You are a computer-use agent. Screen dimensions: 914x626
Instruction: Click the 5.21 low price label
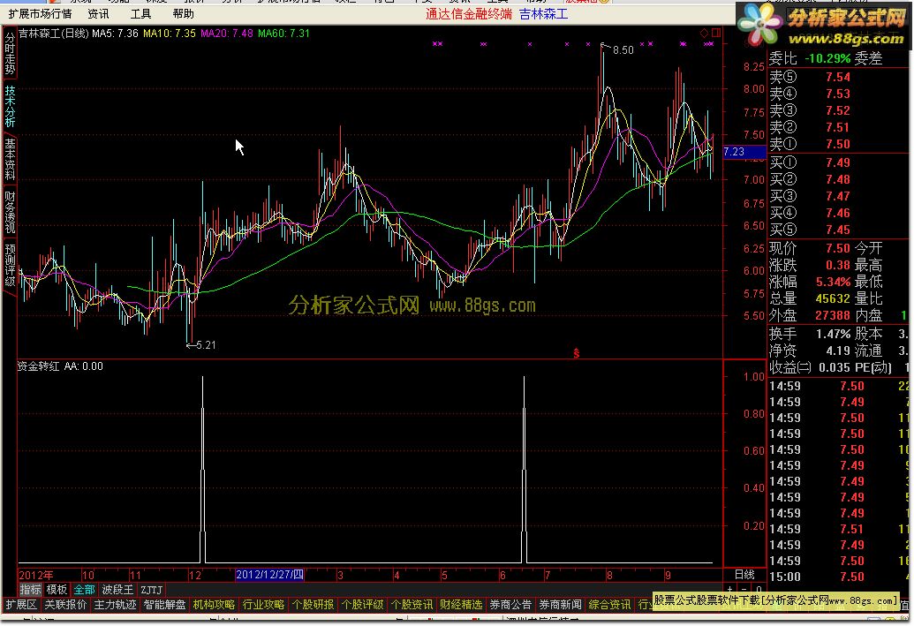click(x=207, y=345)
